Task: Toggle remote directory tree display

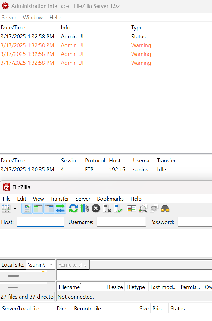Action: [49, 209]
